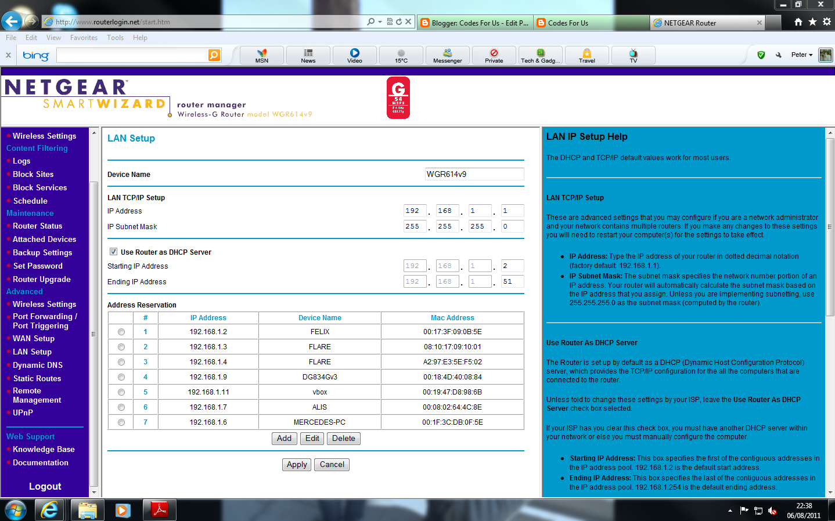Stop loading with address bar X icon
Viewport: 835px width, 521px height.
tap(408, 21)
